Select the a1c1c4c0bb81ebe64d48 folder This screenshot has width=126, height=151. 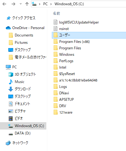(78, 80)
